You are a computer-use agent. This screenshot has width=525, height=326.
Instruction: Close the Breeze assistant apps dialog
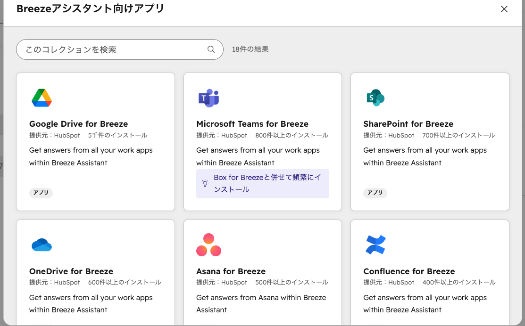coord(504,9)
